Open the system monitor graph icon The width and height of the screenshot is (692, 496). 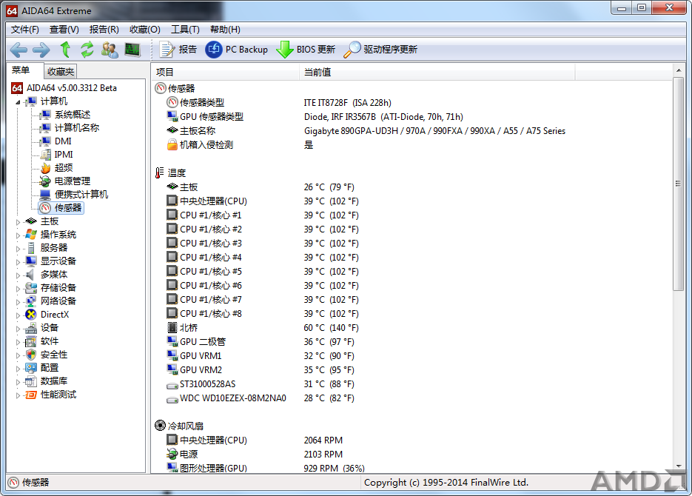tap(132, 50)
